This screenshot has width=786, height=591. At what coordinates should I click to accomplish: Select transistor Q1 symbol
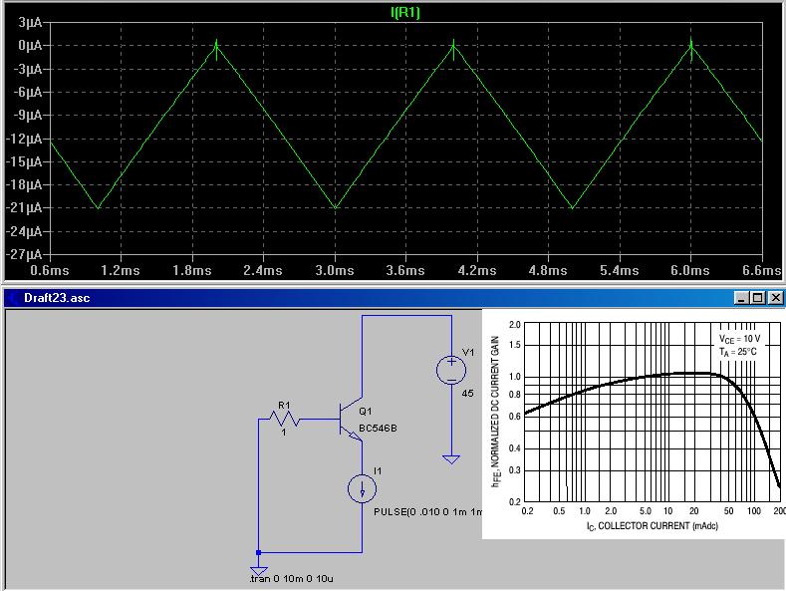click(352, 420)
